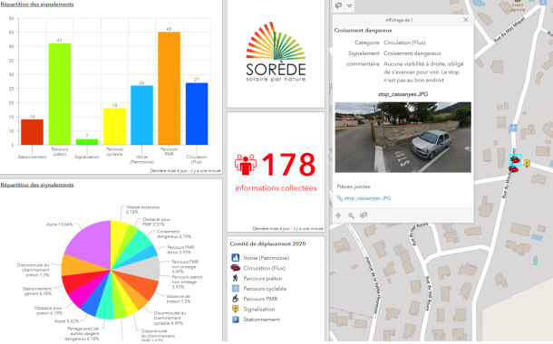553x344 pixels.
Task: Click the map select tool above the popup
Action: coord(338,5)
